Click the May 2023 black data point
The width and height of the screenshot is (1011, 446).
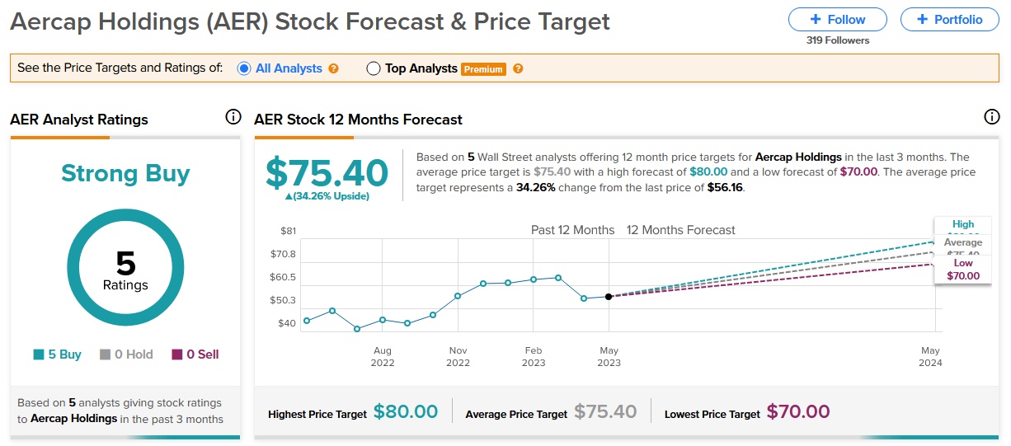click(609, 297)
